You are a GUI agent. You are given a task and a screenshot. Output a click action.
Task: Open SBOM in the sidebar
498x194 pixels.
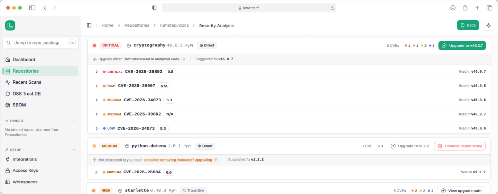point(40,105)
